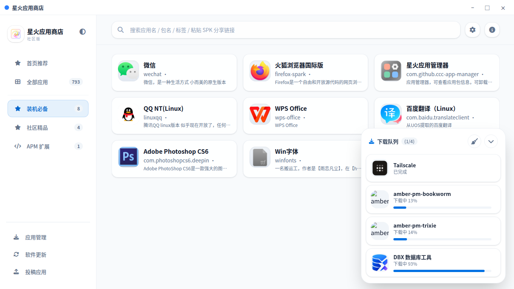
Task: Click amber-pm-bookworm download progress bar
Action: coord(442,208)
